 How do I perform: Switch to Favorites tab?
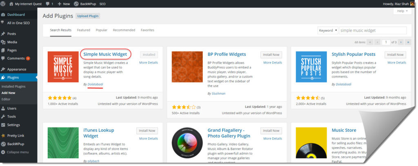click(147, 30)
